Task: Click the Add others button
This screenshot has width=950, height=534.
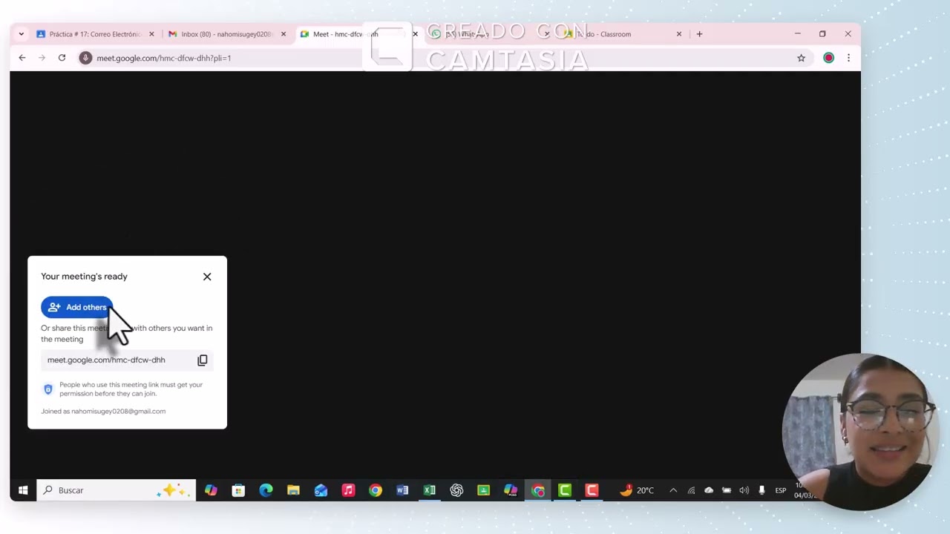Action: click(x=76, y=307)
